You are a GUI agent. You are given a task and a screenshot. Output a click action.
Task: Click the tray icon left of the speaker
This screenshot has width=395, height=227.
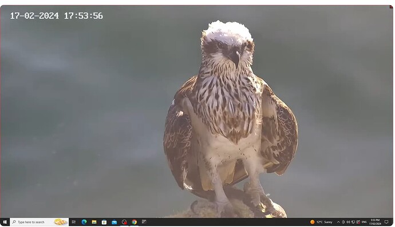click(343, 222)
